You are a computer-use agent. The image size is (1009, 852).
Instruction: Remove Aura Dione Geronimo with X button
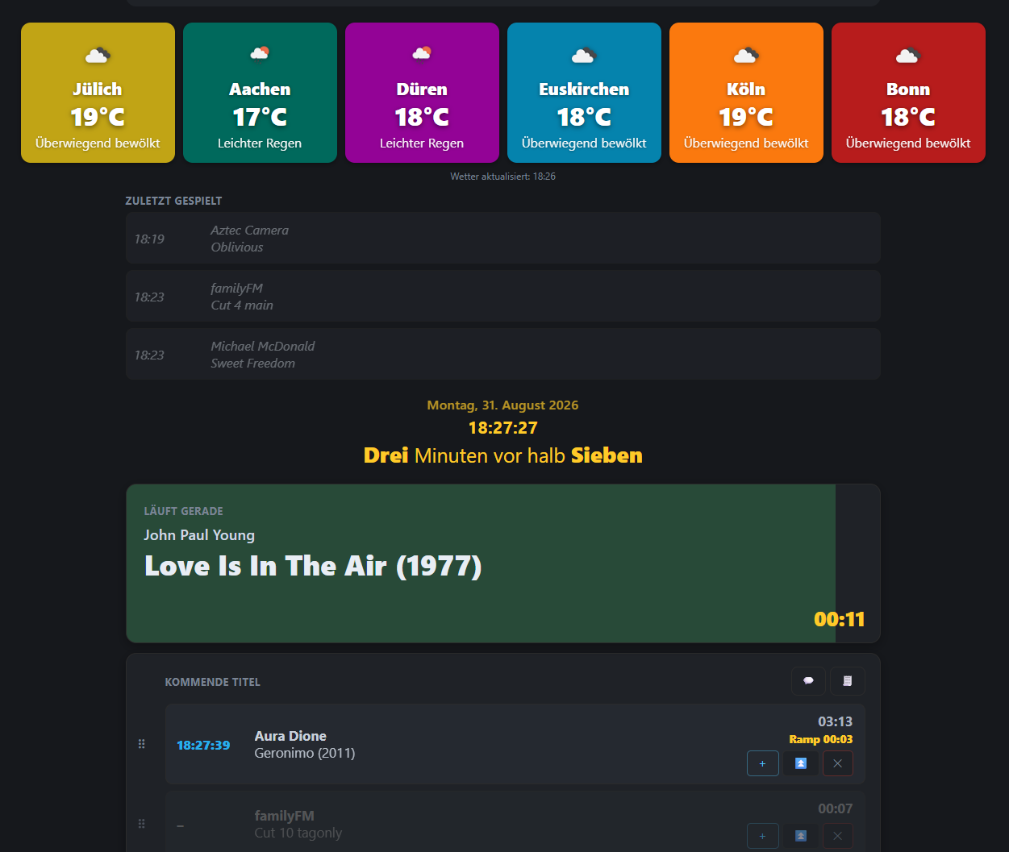click(x=837, y=763)
